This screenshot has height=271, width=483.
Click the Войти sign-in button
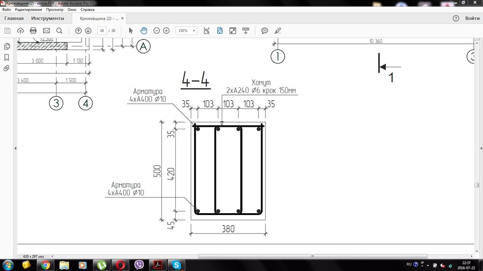tap(472, 18)
